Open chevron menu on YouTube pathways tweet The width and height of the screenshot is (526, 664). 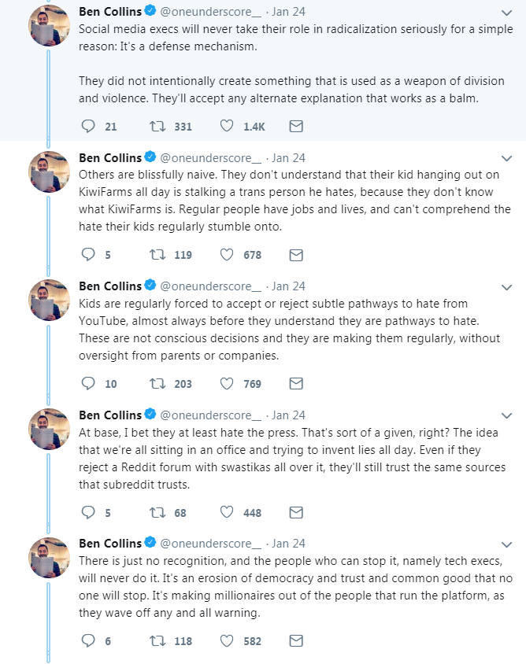(506, 287)
